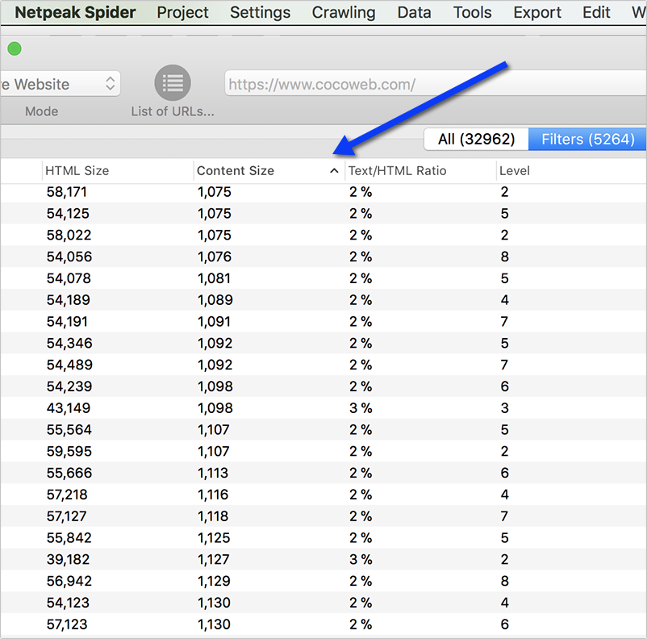Open the crawl mode Website dropdown
The image size is (647, 639).
(x=60, y=84)
